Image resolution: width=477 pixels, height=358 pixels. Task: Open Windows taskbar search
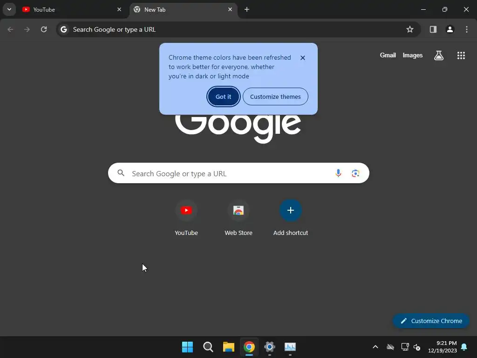208,347
